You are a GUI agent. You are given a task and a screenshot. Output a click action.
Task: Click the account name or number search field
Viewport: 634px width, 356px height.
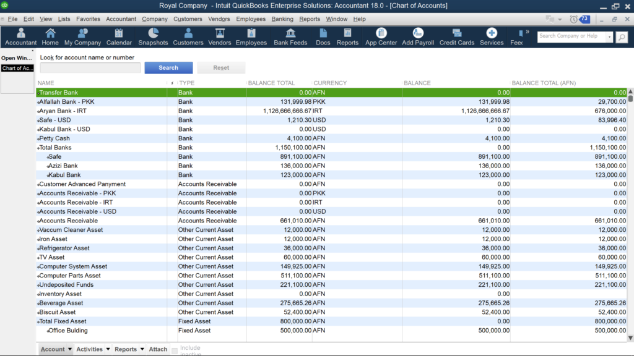90,68
